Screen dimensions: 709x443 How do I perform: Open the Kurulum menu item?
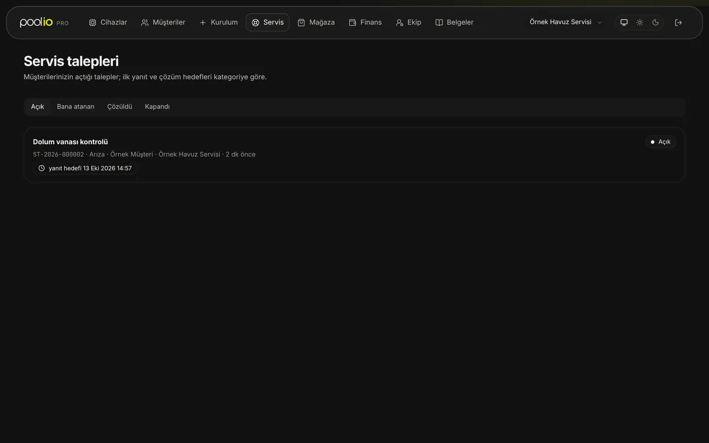219,22
